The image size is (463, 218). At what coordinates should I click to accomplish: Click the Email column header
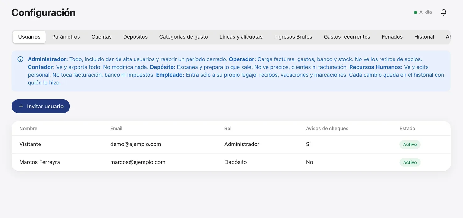(116, 128)
